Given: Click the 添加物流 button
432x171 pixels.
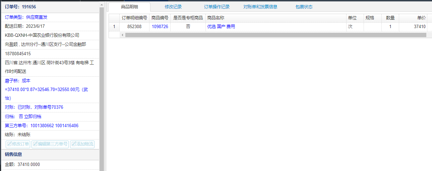Looking at the screenshot, I should [82, 144].
